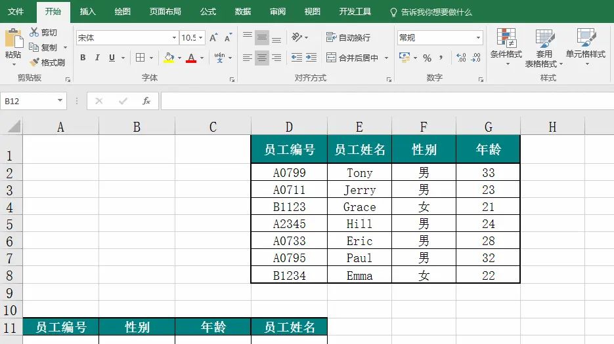Click the text orientation icon
614x344 pixels.
point(297,37)
